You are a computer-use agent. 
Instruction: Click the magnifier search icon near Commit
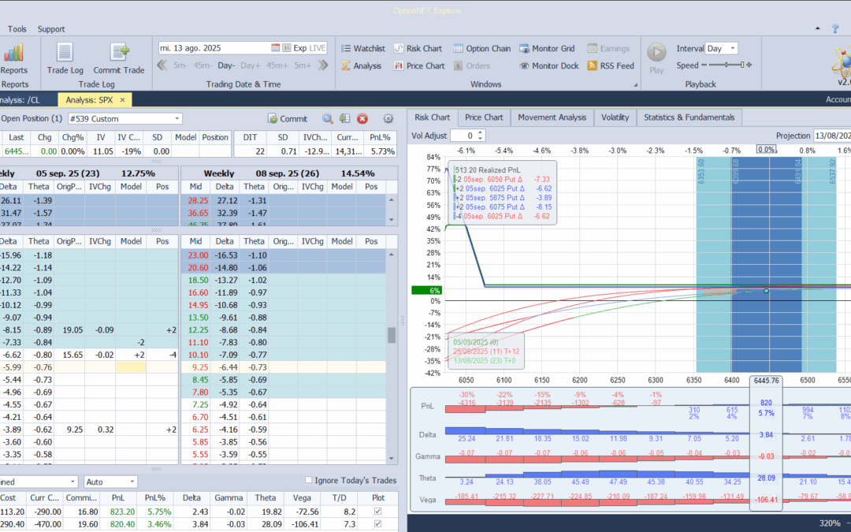coord(327,119)
